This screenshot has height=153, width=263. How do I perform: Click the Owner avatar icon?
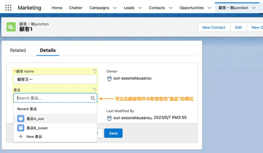pos(109,78)
